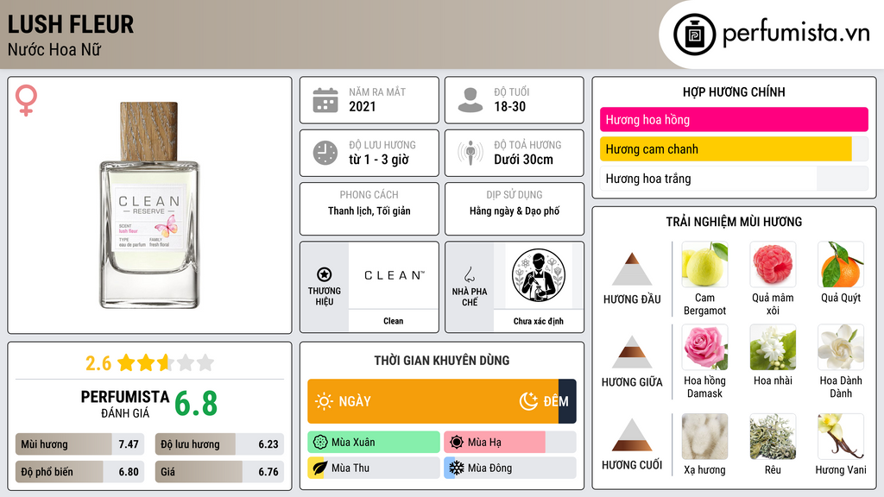The image size is (884, 497).
Task: Click the Clean brand name label
Action: click(393, 321)
